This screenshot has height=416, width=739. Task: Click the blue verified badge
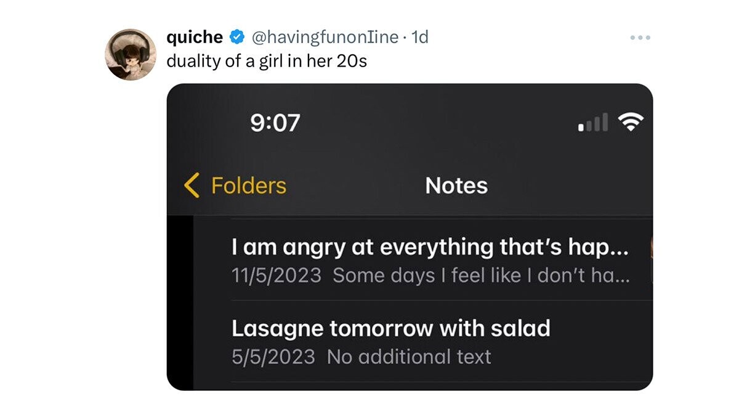(x=237, y=38)
